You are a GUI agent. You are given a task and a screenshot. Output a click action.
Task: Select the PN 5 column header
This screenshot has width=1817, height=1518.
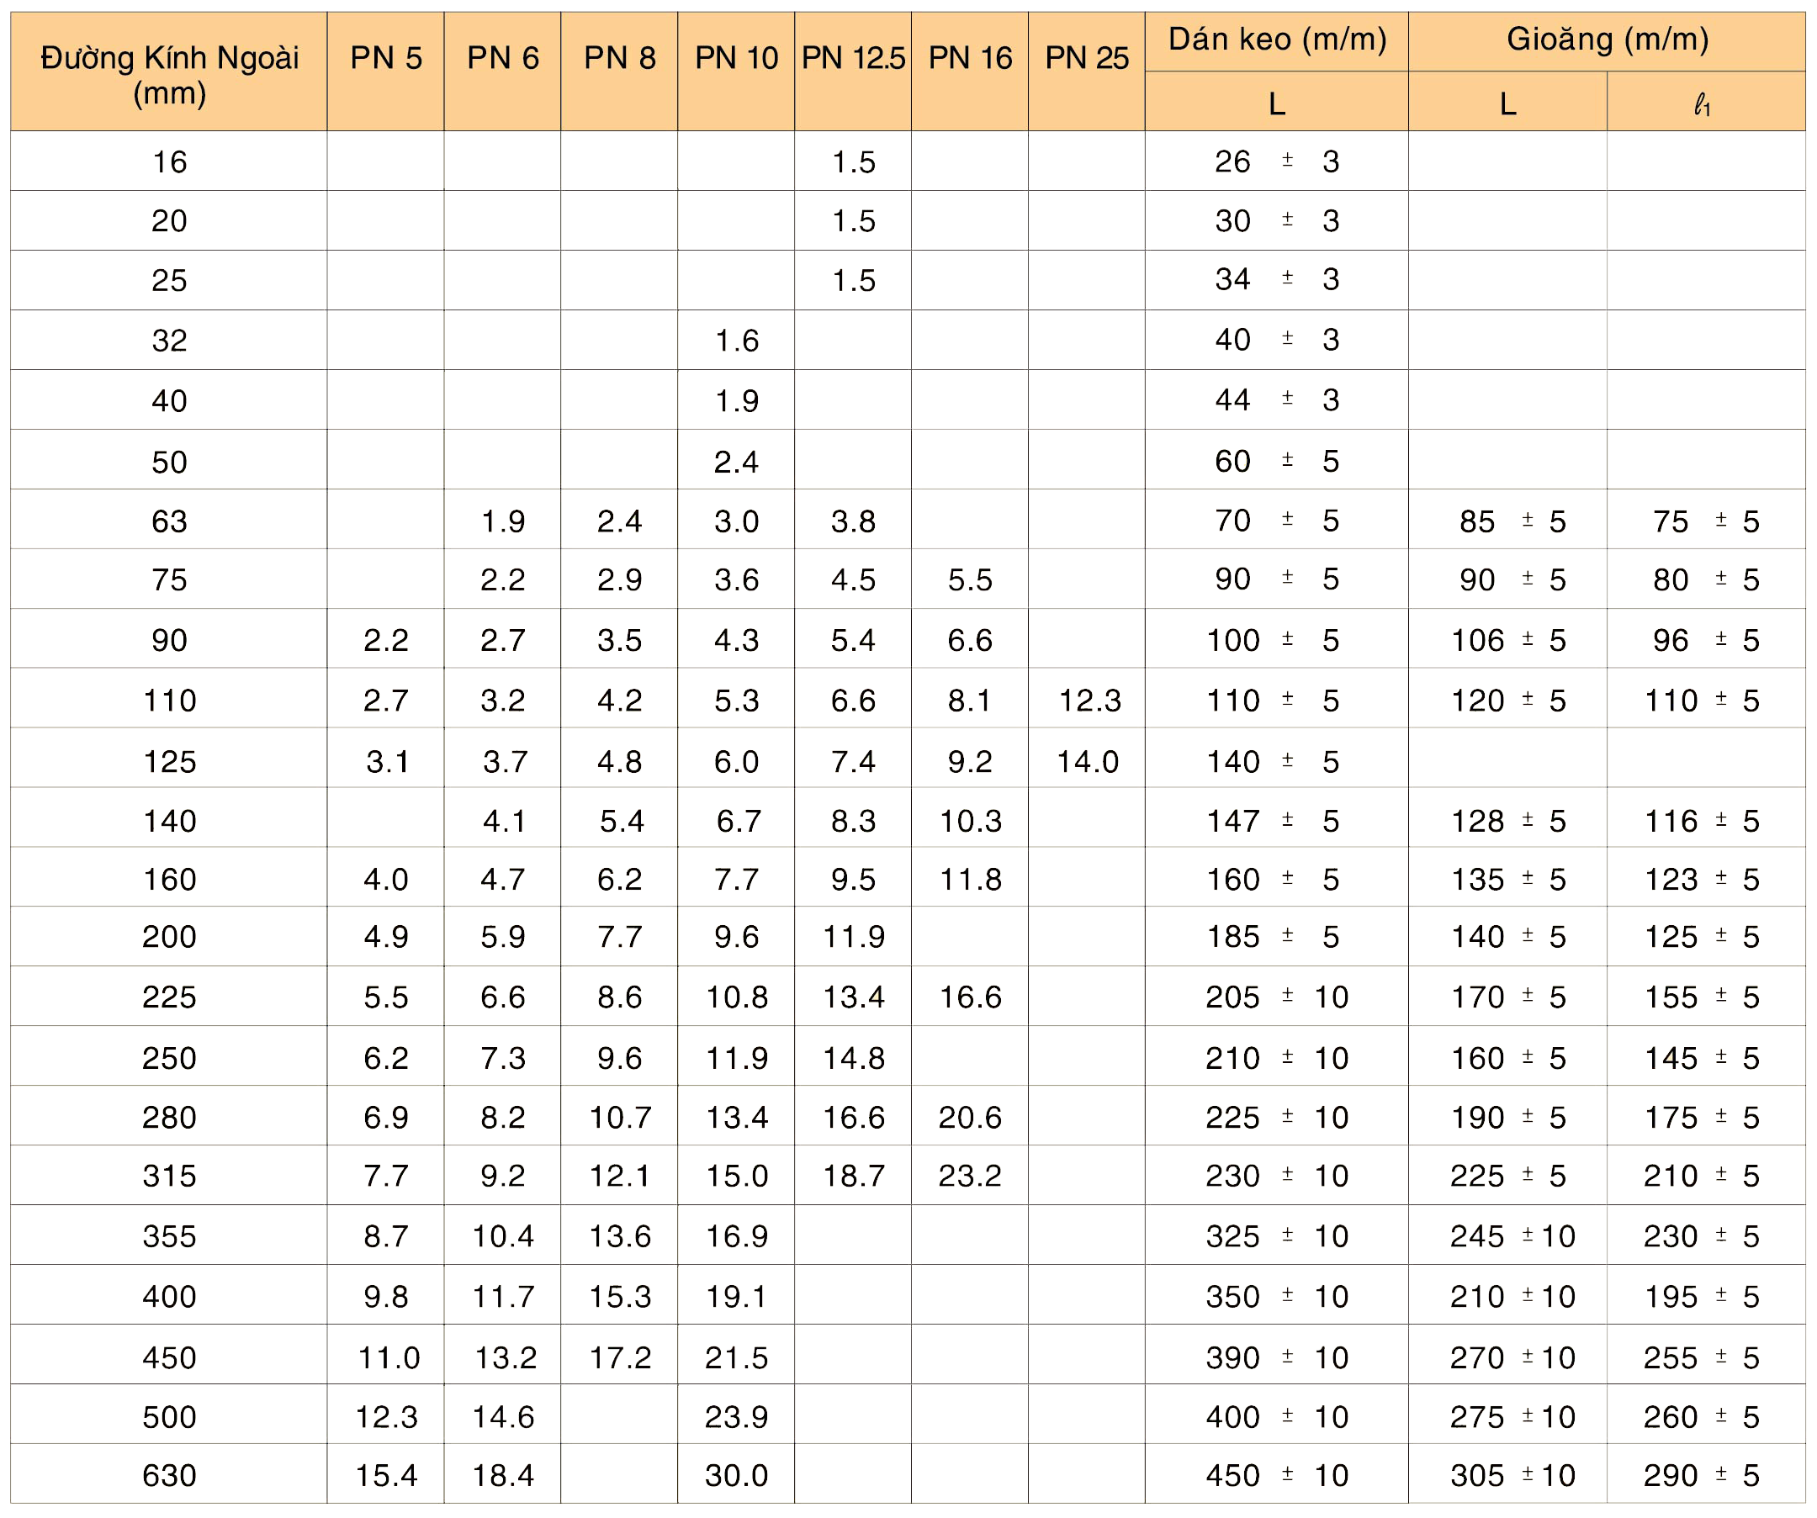[x=386, y=58]
